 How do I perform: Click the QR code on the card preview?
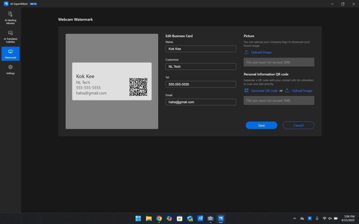point(138,87)
